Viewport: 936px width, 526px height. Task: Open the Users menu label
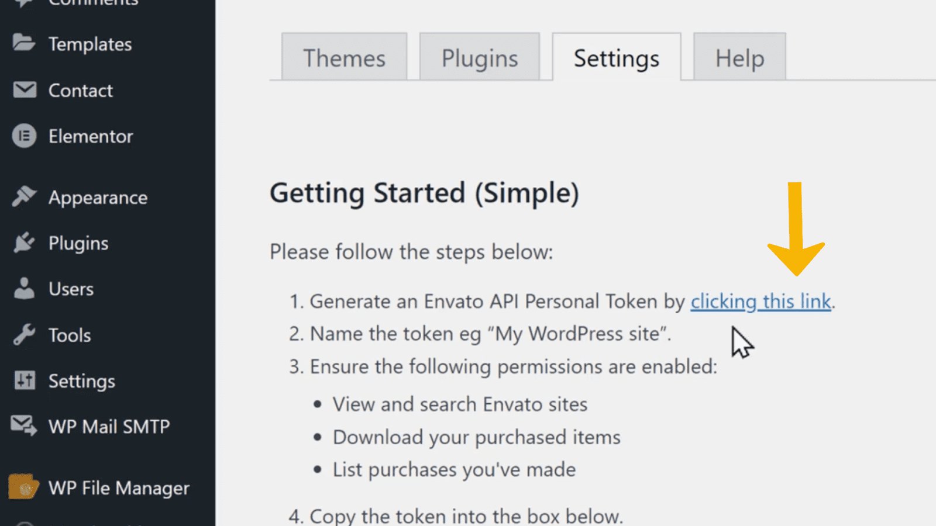point(71,289)
